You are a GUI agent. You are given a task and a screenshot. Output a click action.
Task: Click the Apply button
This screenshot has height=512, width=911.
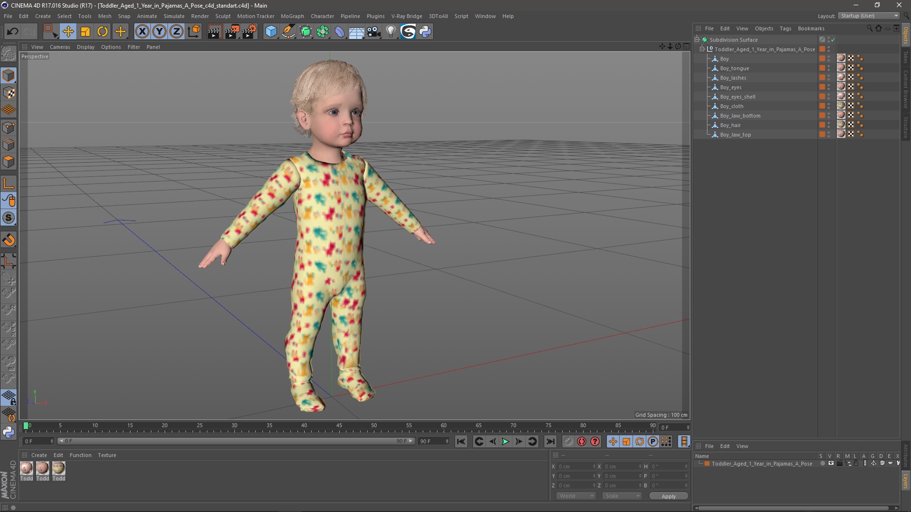(x=669, y=496)
